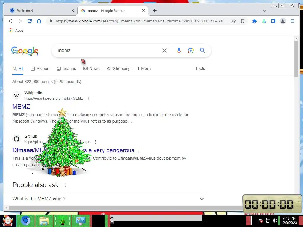Open File Explorer from taskbar

(44, 220)
